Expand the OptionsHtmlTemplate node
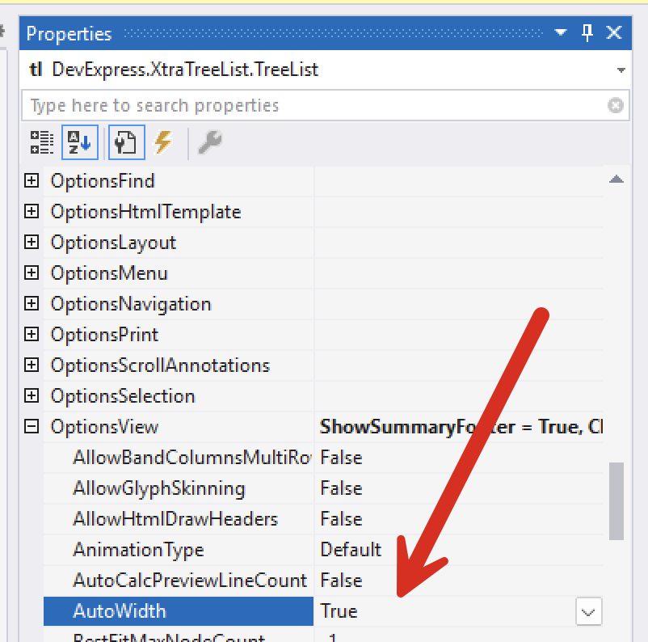This screenshot has height=642, width=648. click(x=32, y=212)
